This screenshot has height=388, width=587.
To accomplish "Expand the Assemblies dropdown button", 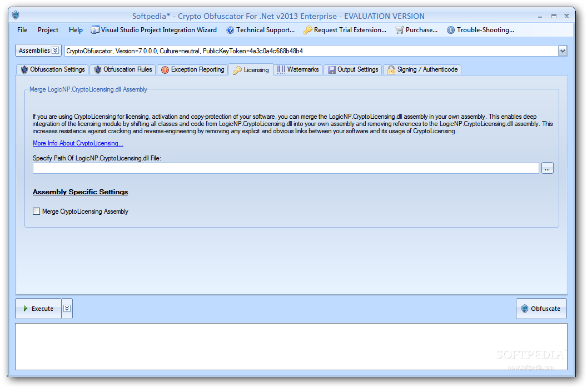I will [38, 51].
